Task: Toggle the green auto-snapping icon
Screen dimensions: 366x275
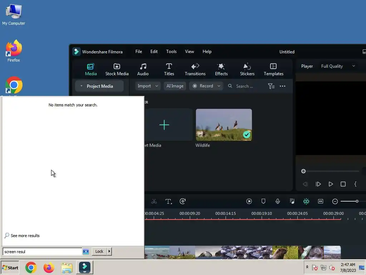Action: [306, 201]
